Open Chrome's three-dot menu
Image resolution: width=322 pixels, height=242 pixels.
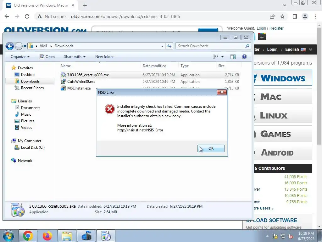[315, 16]
